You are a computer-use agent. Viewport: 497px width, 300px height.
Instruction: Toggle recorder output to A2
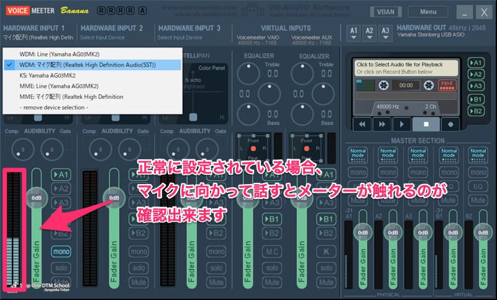tap(476, 74)
